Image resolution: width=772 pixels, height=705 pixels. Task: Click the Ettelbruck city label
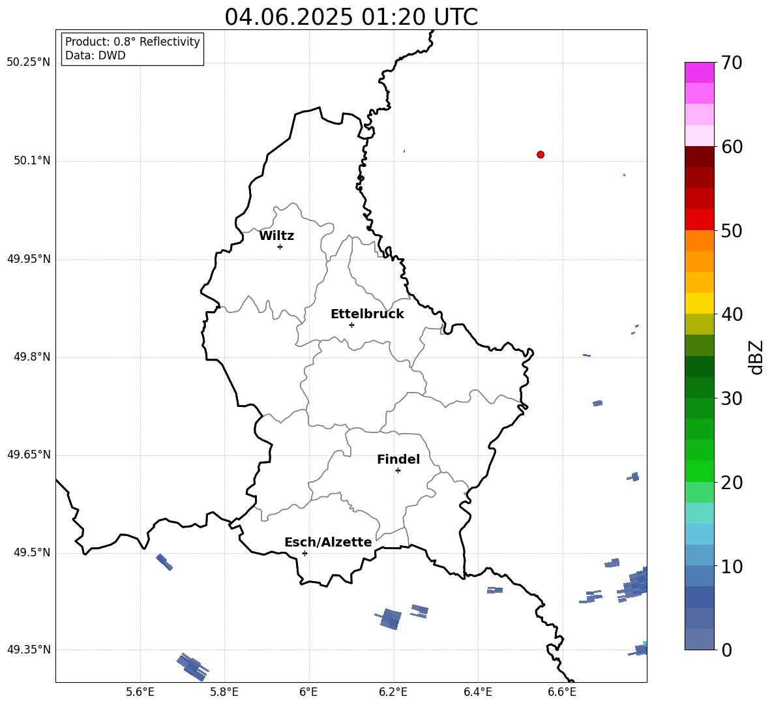point(367,314)
